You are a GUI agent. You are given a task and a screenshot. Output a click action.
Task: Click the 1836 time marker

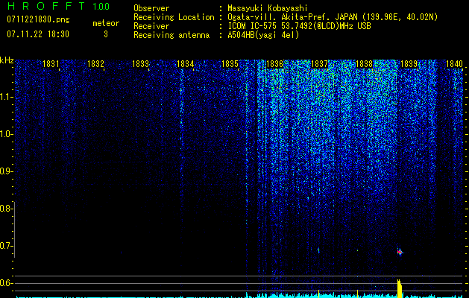(274, 63)
